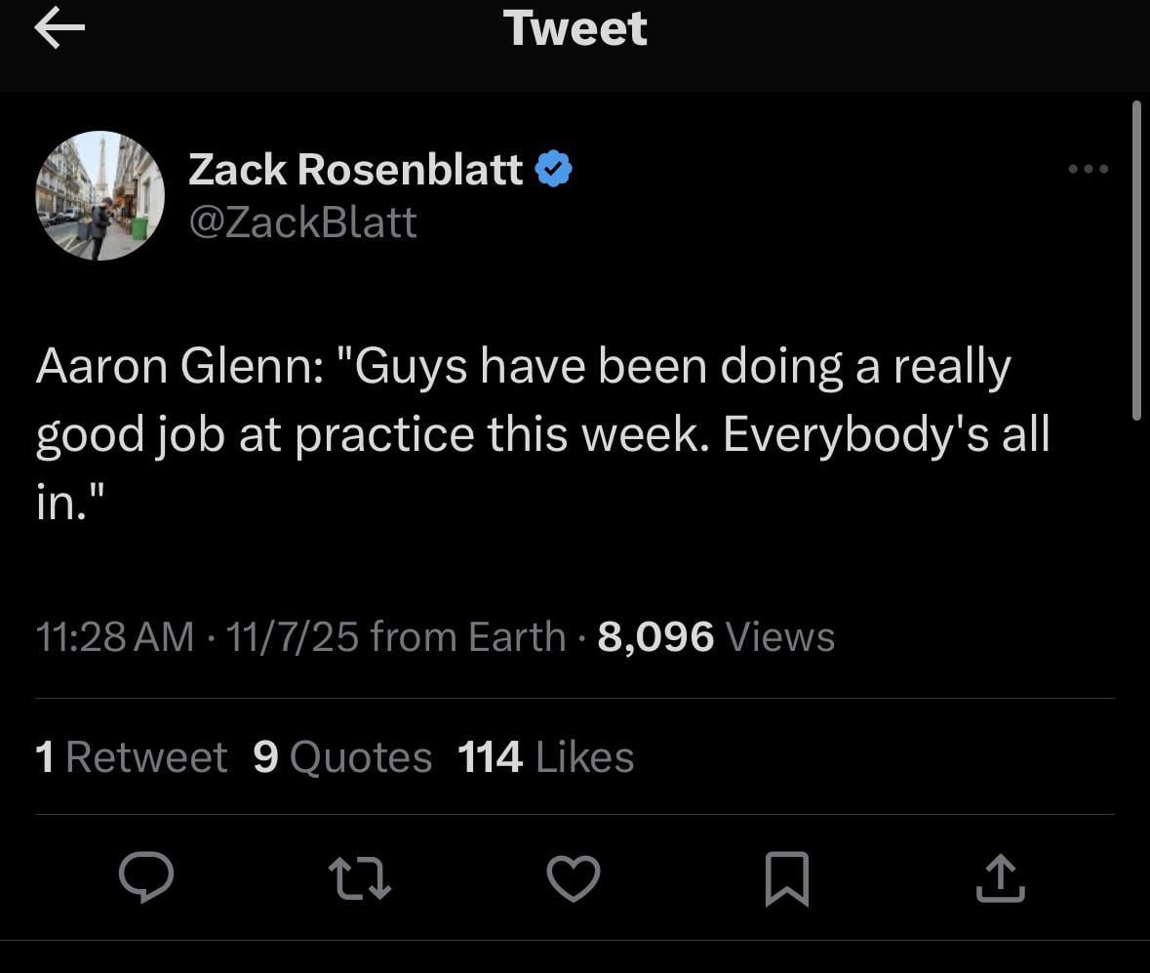Retweet using the arrows icon

[360, 877]
